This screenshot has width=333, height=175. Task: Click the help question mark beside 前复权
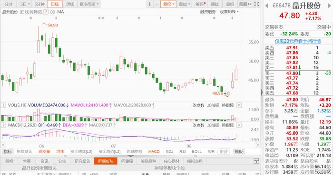click(x=46, y=12)
